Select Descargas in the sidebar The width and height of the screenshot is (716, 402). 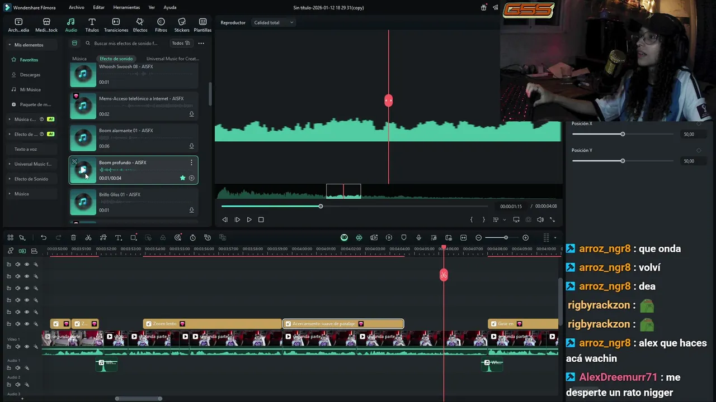tap(30, 75)
